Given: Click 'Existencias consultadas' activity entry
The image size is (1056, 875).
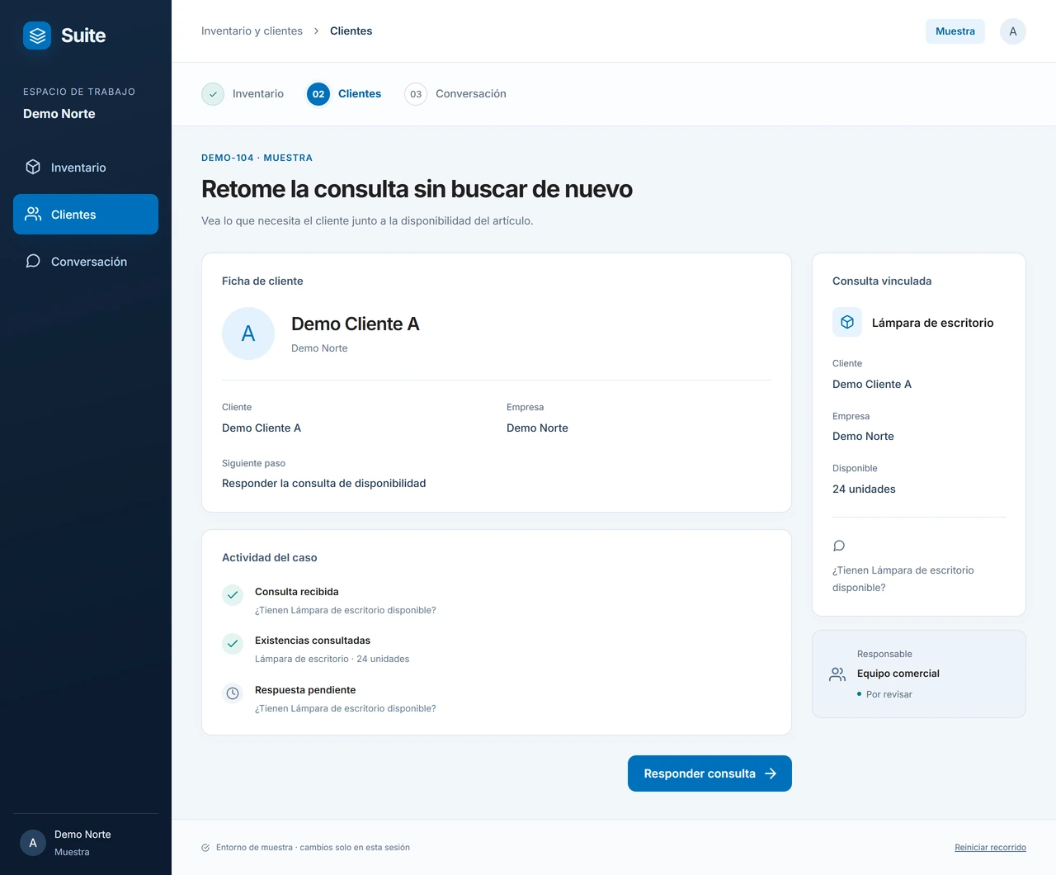Looking at the screenshot, I should point(313,641).
